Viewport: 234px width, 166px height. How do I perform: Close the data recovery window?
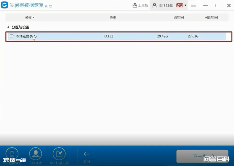click(x=229, y=5)
